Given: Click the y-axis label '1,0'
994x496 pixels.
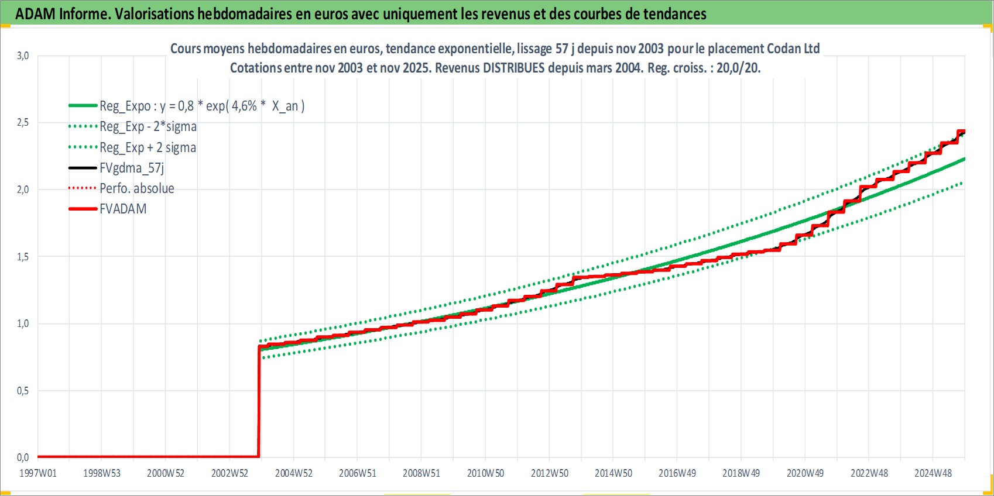Looking at the screenshot, I should (x=23, y=323).
